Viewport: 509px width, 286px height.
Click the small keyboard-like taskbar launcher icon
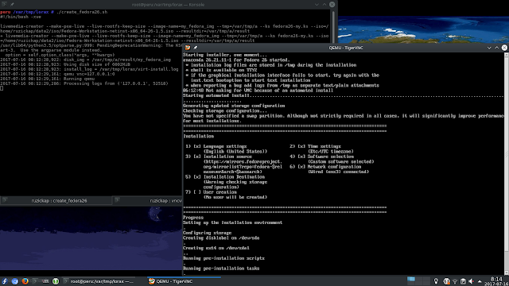(45, 281)
